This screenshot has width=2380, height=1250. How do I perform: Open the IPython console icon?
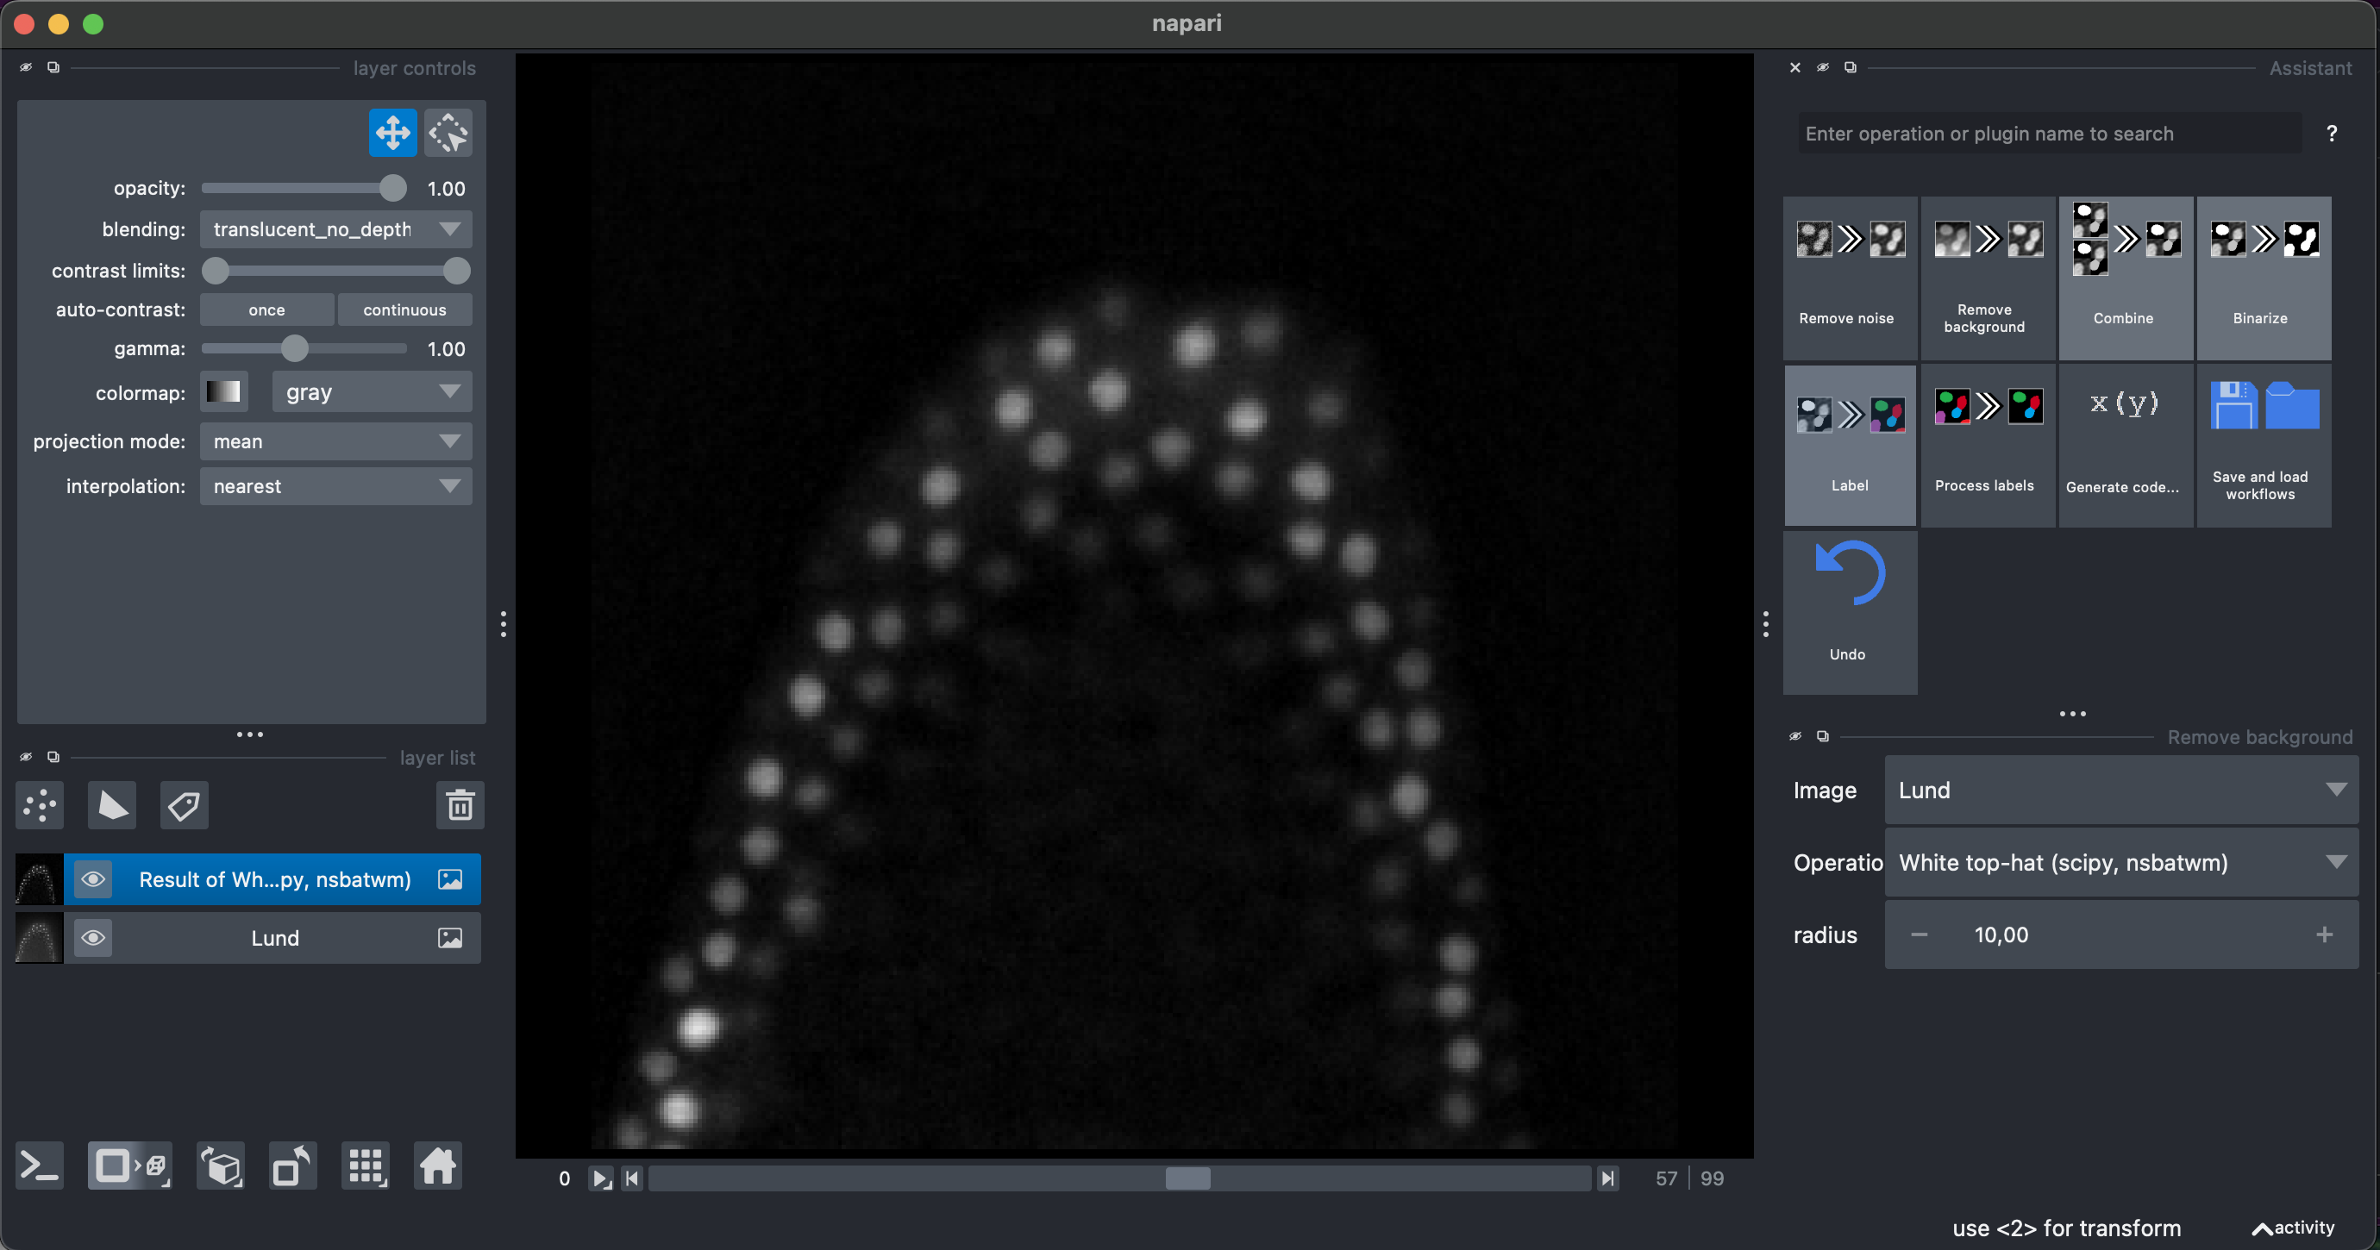(40, 1166)
